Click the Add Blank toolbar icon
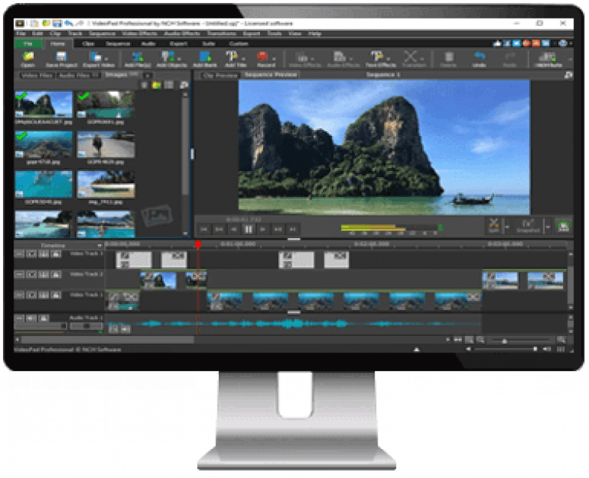This screenshot has width=589, height=478. click(x=205, y=59)
